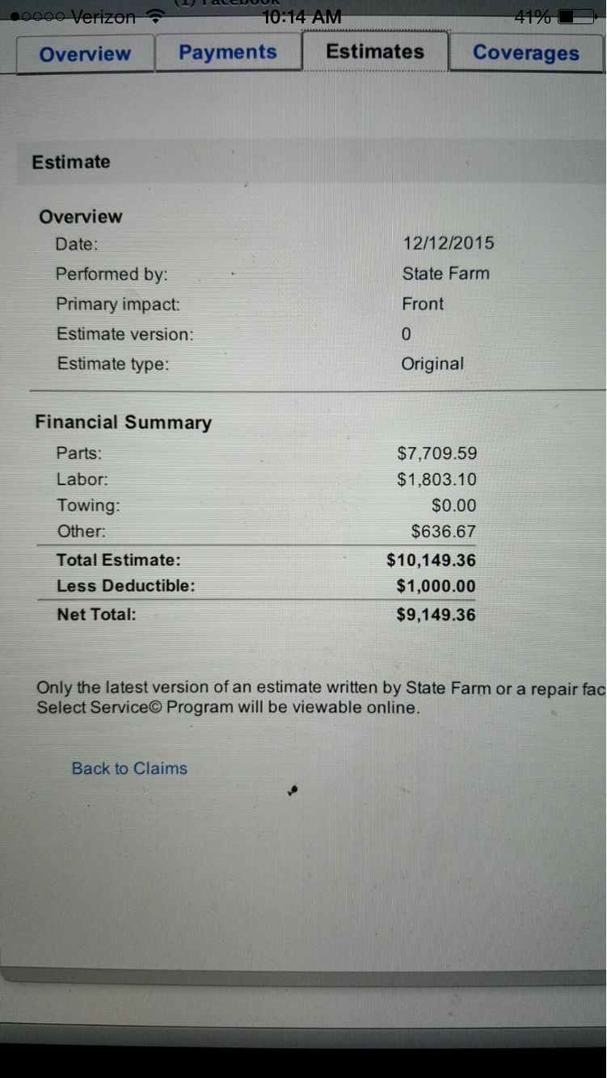Tap the cellular signal strength dots
The width and height of the screenshot is (607, 1078).
(37, 17)
